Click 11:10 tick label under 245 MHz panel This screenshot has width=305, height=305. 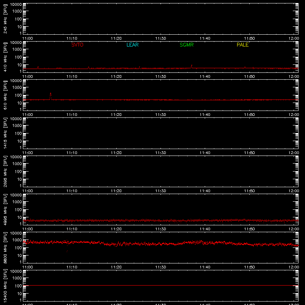(72, 39)
